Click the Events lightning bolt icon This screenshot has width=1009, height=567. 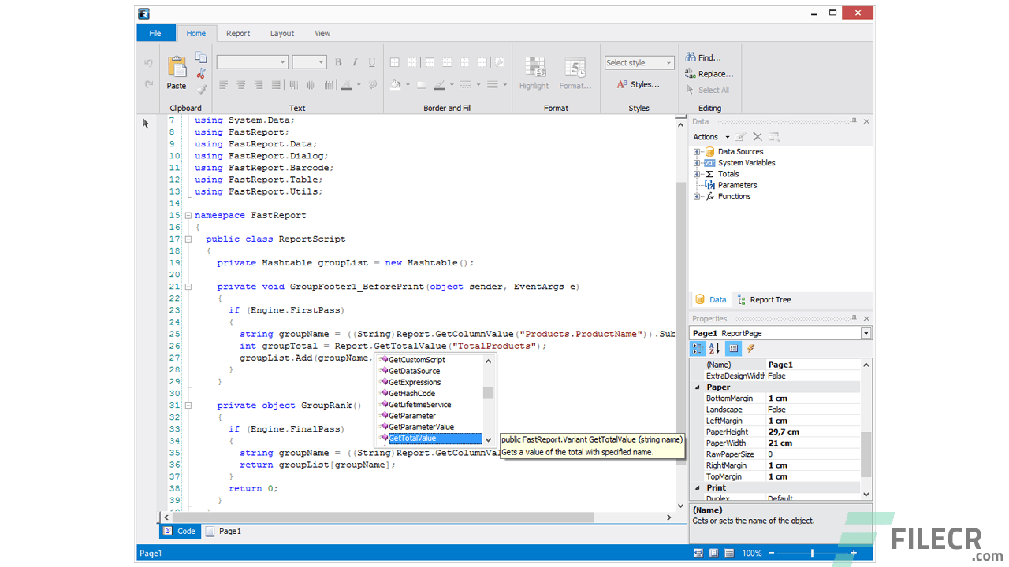click(750, 349)
